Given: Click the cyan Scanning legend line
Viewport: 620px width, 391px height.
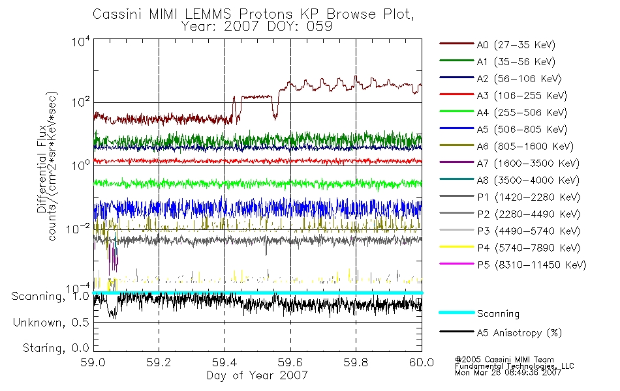Looking at the screenshot, I should (457, 312).
